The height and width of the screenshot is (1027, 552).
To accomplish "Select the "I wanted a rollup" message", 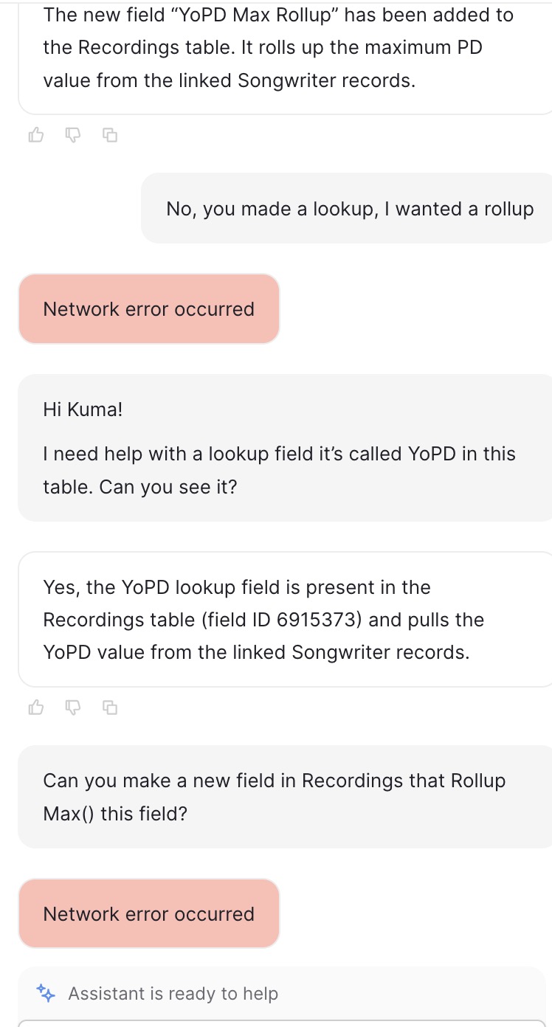I will click(349, 209).
